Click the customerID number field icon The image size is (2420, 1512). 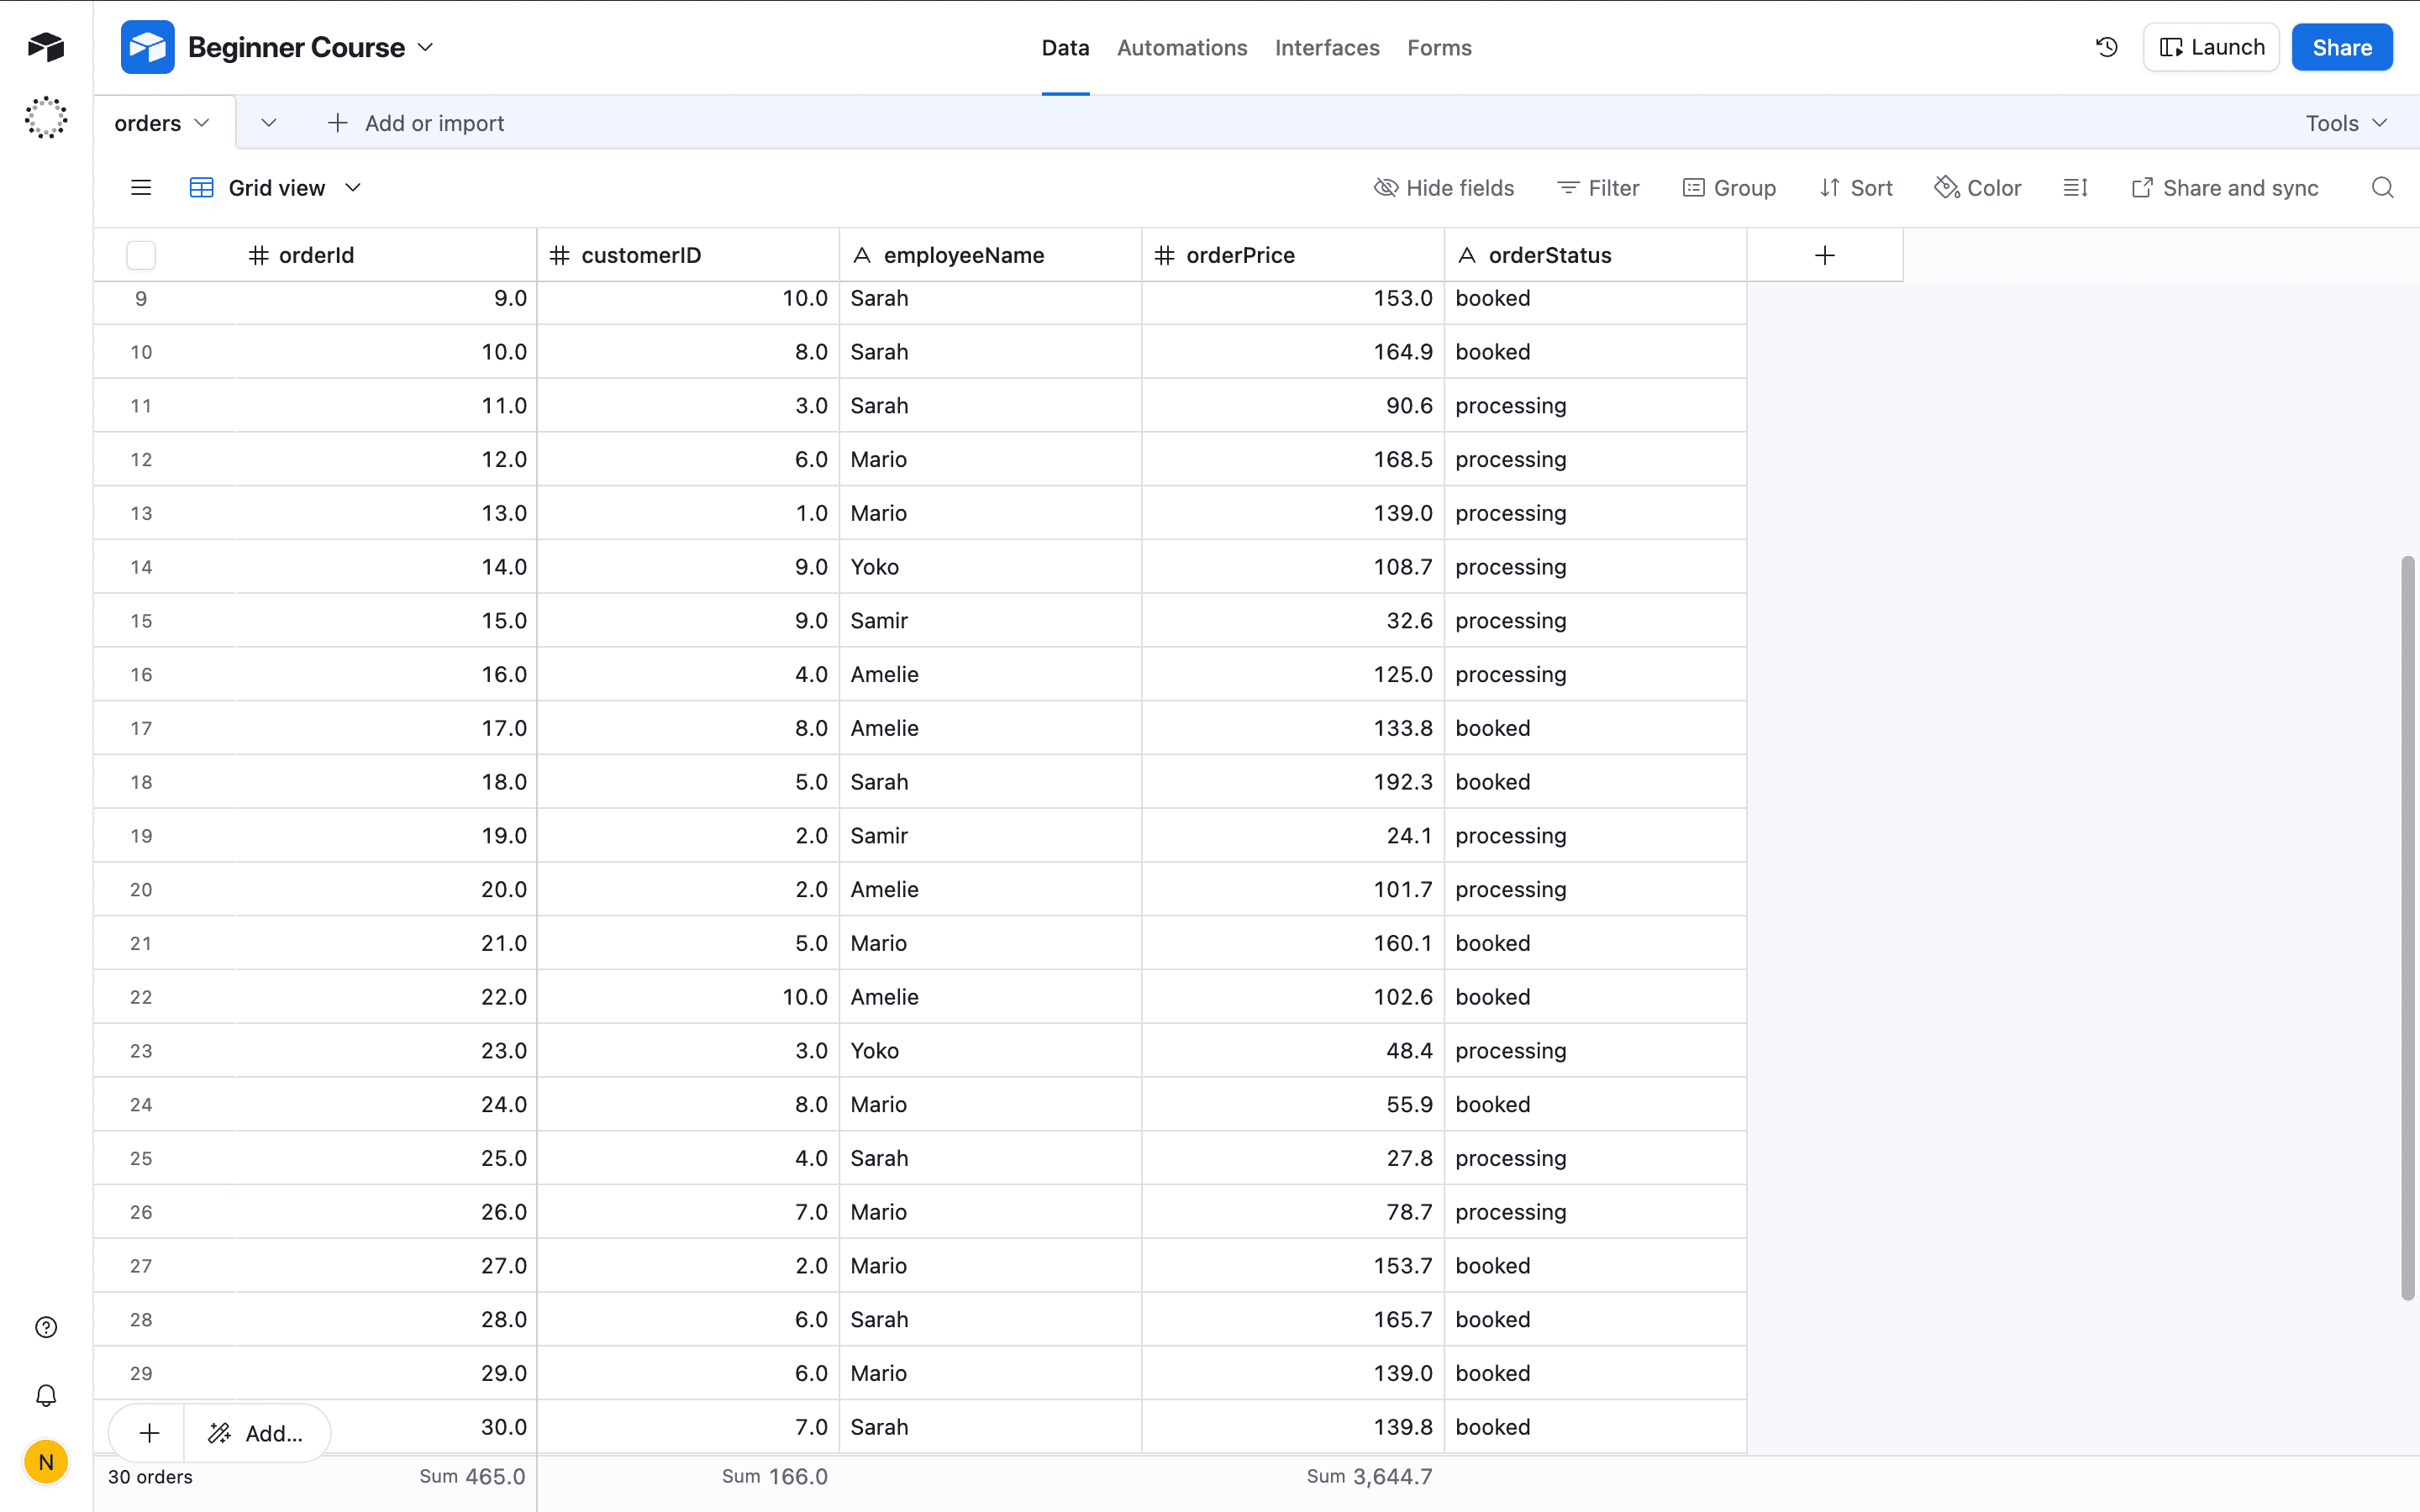coord(560,255)
